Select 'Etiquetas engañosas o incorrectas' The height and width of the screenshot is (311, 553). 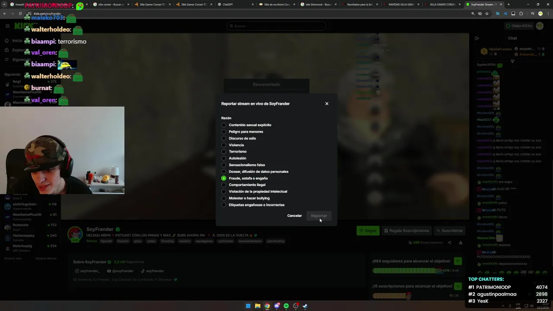253,205
